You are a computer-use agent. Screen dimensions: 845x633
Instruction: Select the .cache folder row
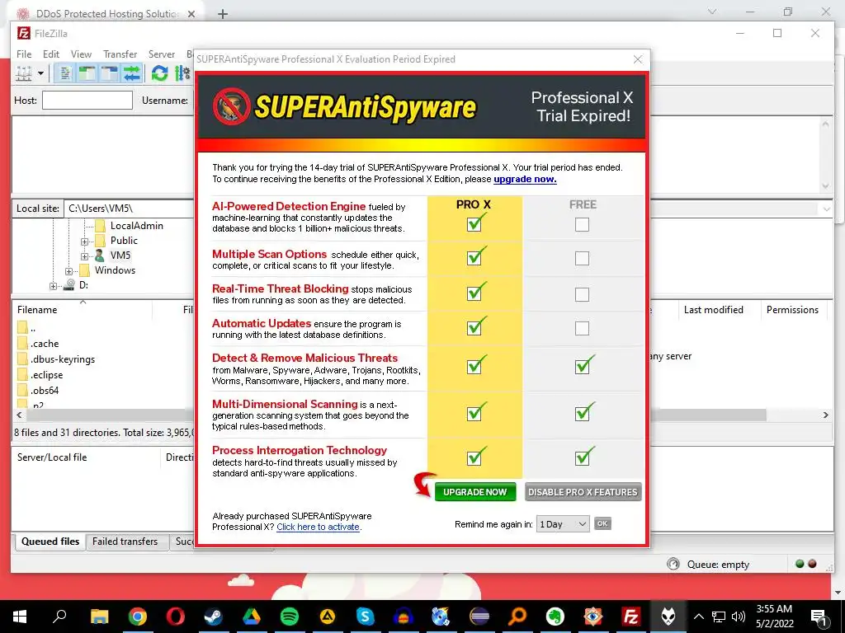45,344
